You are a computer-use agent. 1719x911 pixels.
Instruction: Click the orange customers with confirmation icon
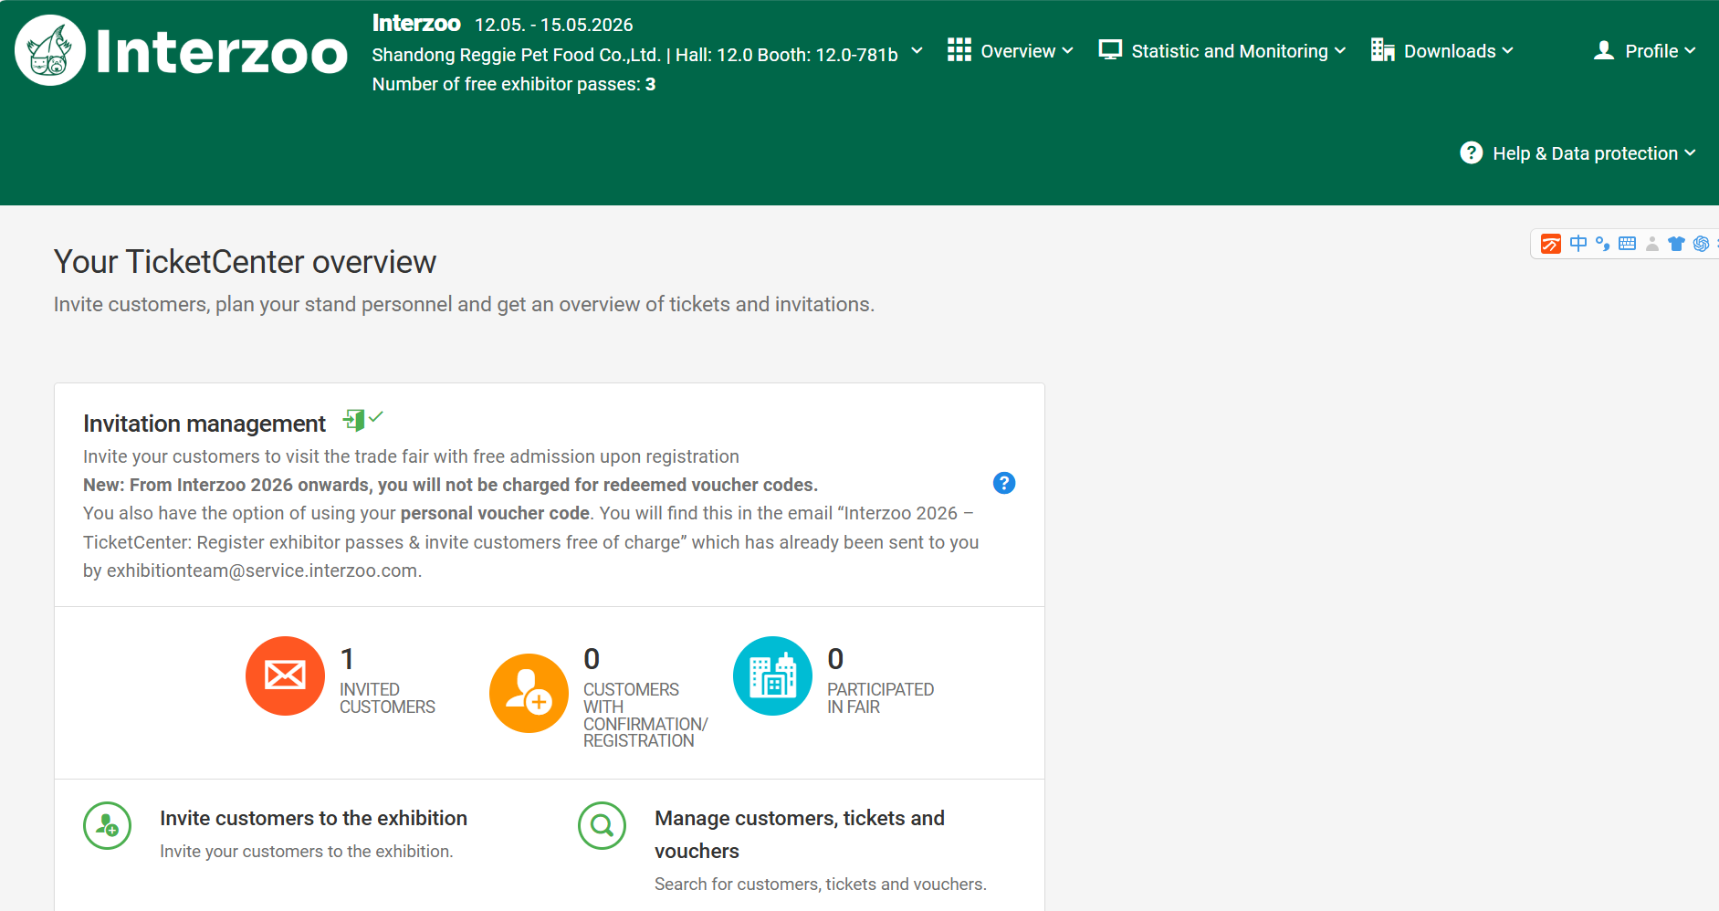529,693
